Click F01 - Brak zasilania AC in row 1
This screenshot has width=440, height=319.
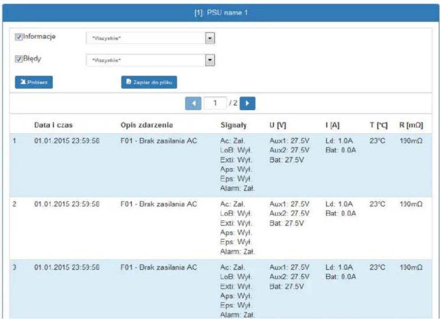point(159,141)
